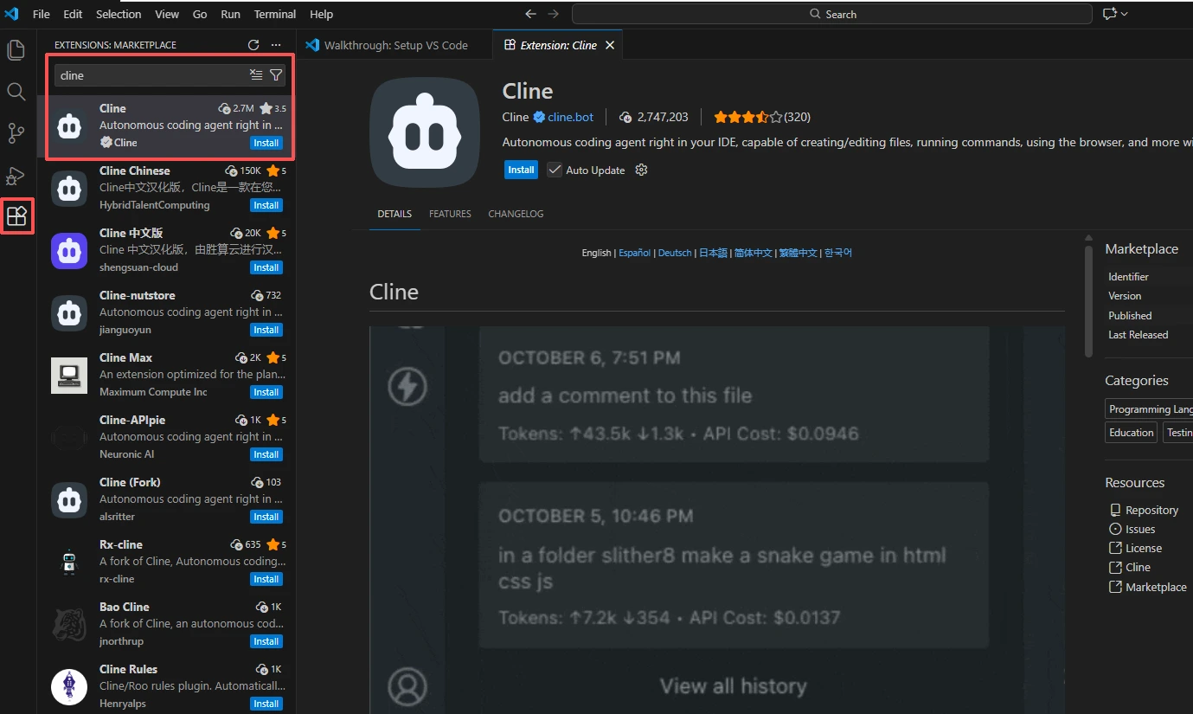This screenshot has width=1193, height=714.
Task: Clear extensions search results icon
Action: pos(256,75)
